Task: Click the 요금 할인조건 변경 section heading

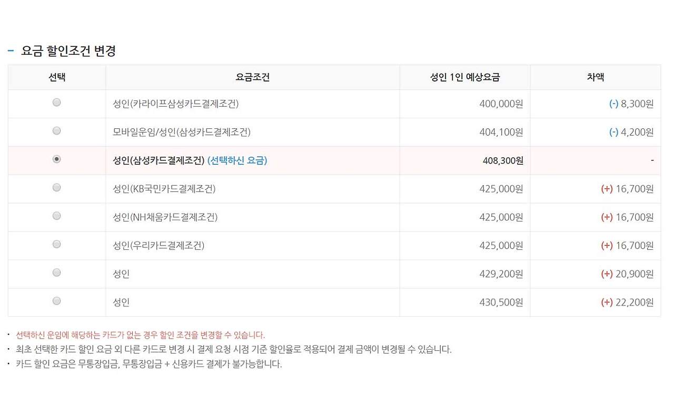Action: point(68,51)
